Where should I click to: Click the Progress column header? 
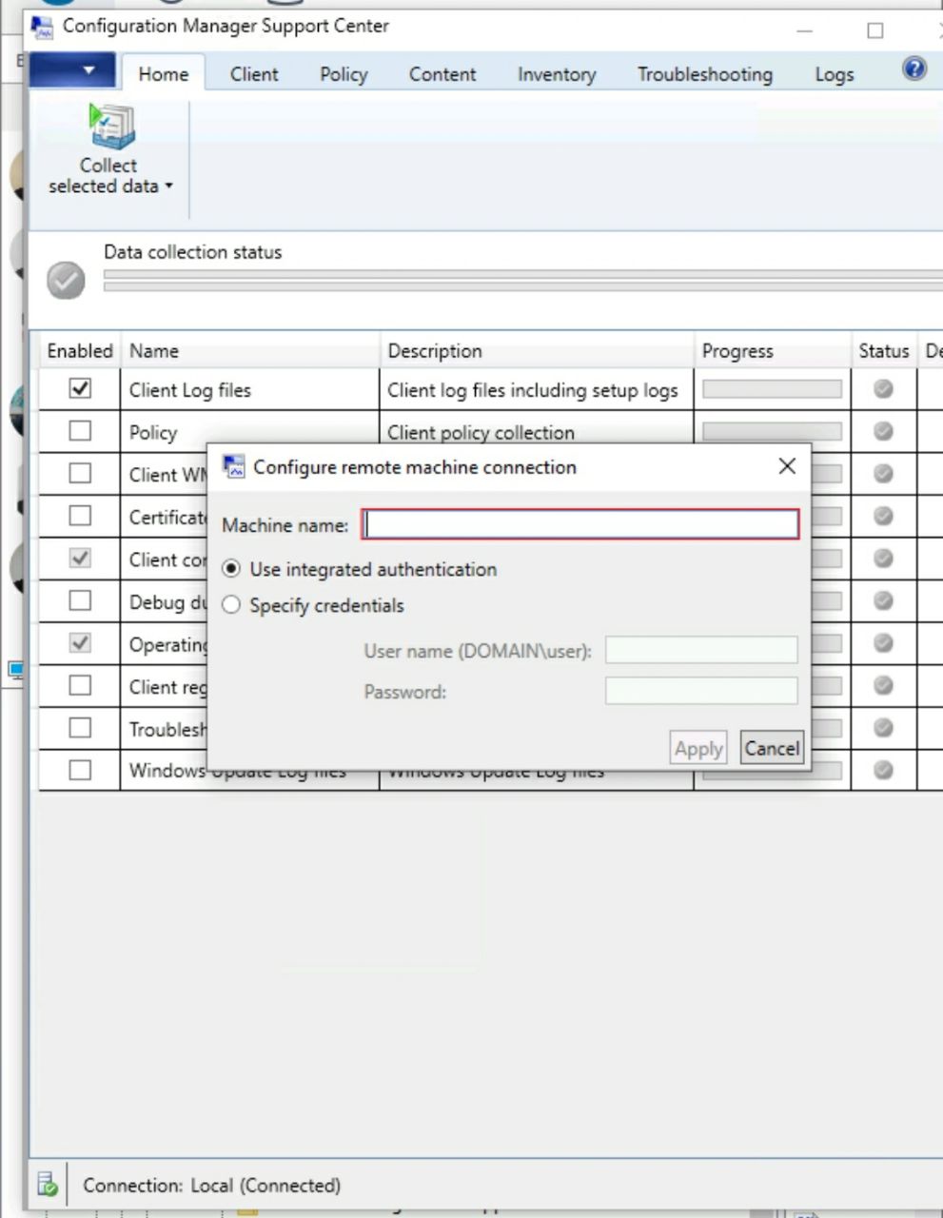coord(772,351)
